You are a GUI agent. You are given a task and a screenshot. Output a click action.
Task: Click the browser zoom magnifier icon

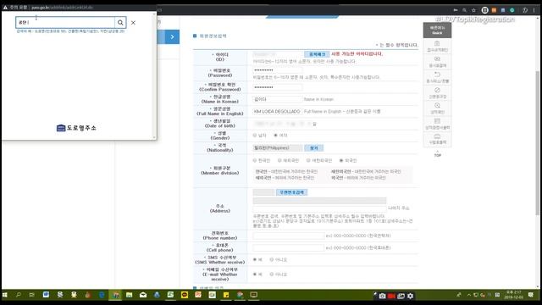point(465,10)
